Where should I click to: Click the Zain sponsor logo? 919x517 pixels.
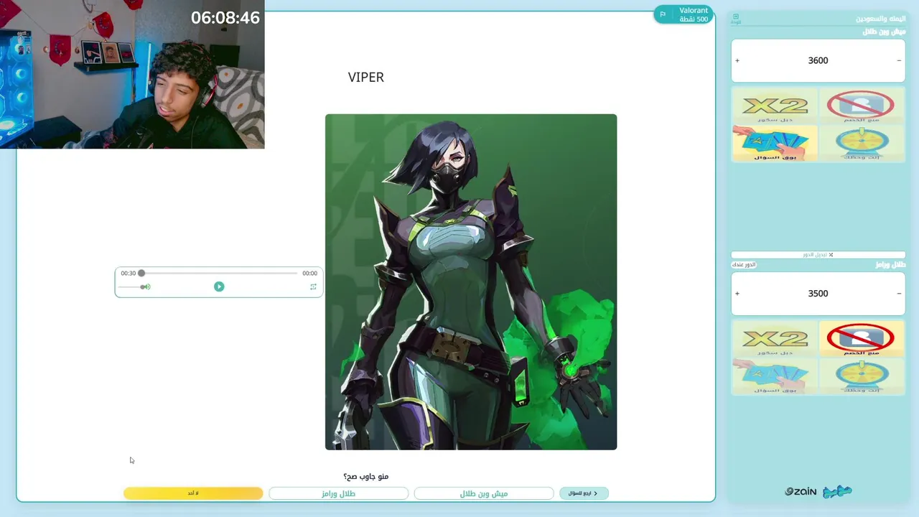tap(801, 492)
